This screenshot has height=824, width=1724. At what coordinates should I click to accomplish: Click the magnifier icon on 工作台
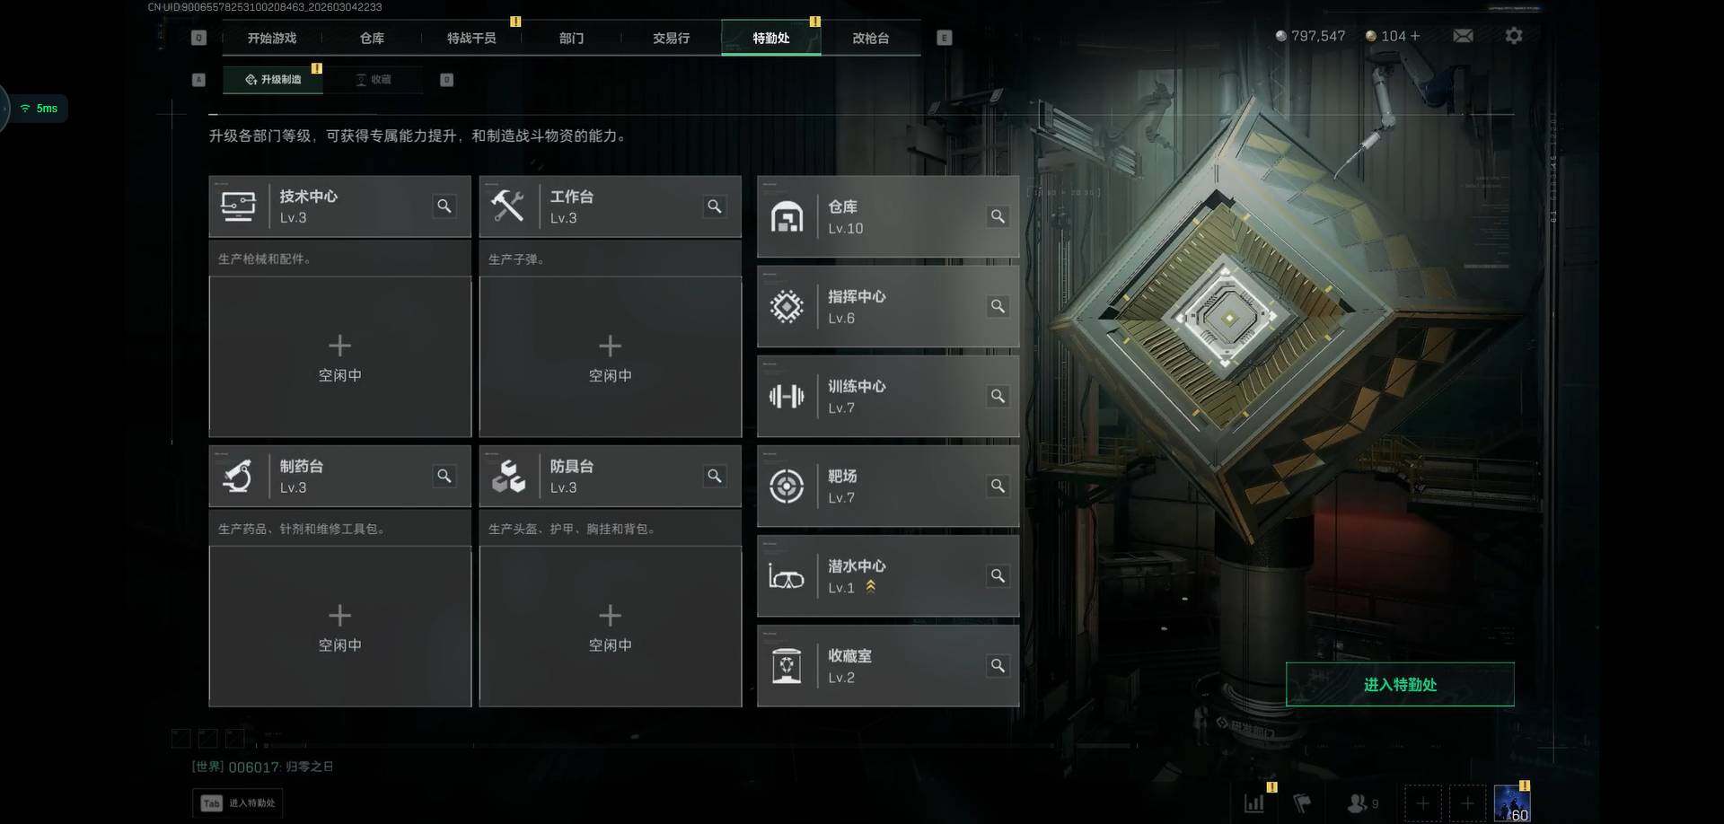pyautogui.click(x=714, y=206)
